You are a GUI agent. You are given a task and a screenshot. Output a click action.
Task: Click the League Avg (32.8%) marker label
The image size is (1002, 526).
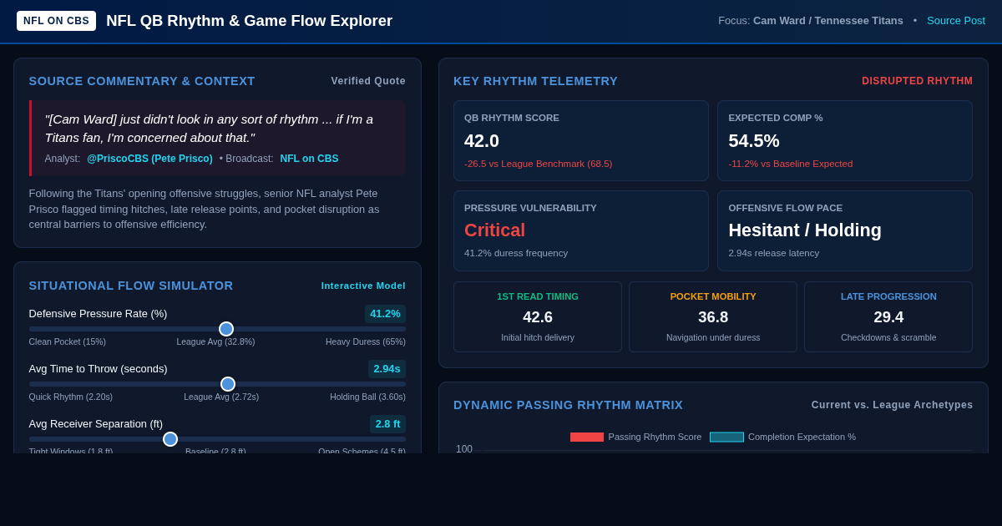tap(215, 341)
